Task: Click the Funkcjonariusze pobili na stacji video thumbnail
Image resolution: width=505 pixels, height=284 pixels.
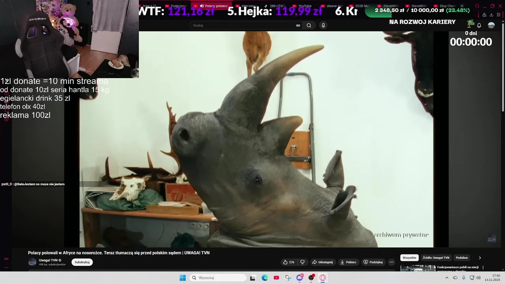Action: 418,269
